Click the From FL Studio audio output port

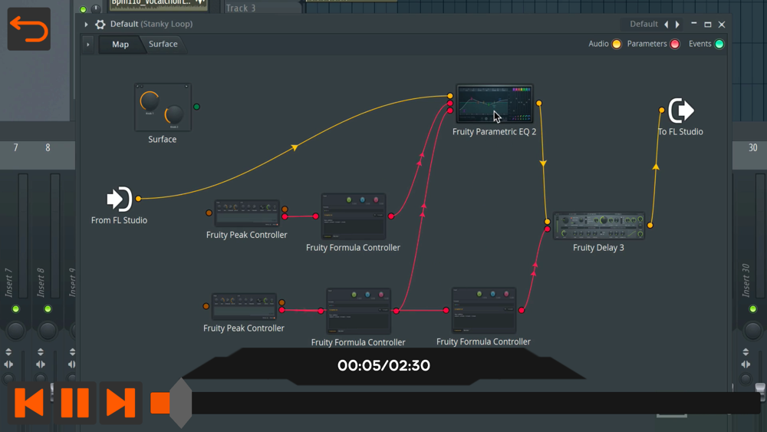point(138,199)
